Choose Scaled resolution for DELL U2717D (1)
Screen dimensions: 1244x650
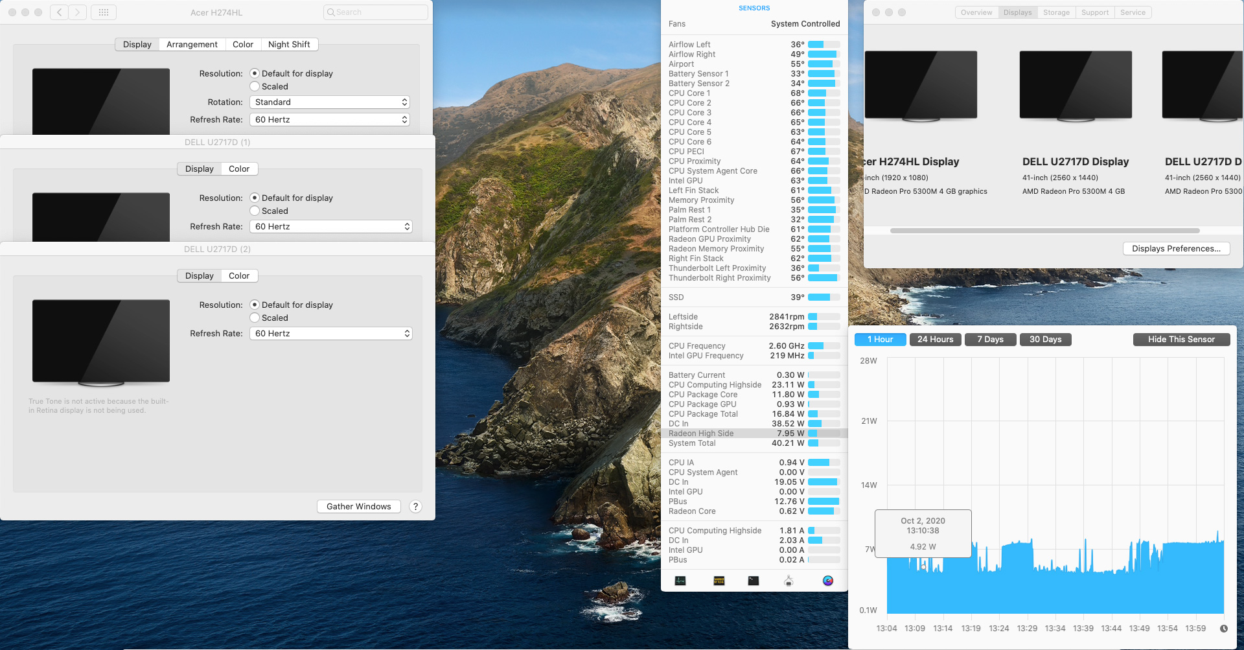[255, 211]
